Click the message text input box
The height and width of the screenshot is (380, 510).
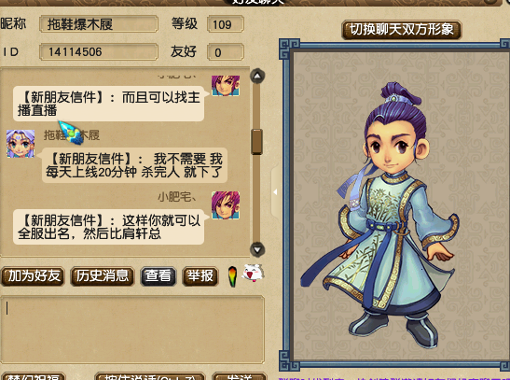pos(132,330)
